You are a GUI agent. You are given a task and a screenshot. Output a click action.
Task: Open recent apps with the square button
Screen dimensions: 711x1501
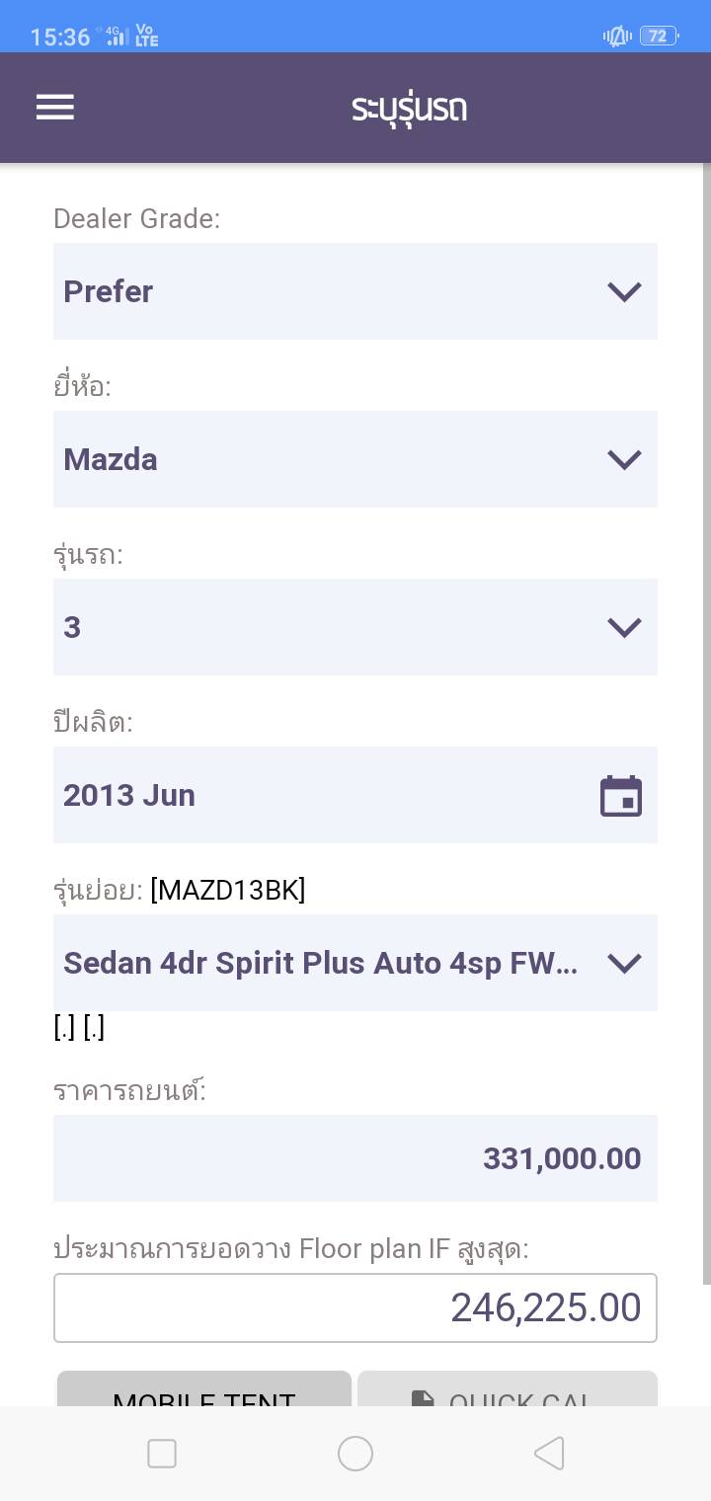[162, 1454]
